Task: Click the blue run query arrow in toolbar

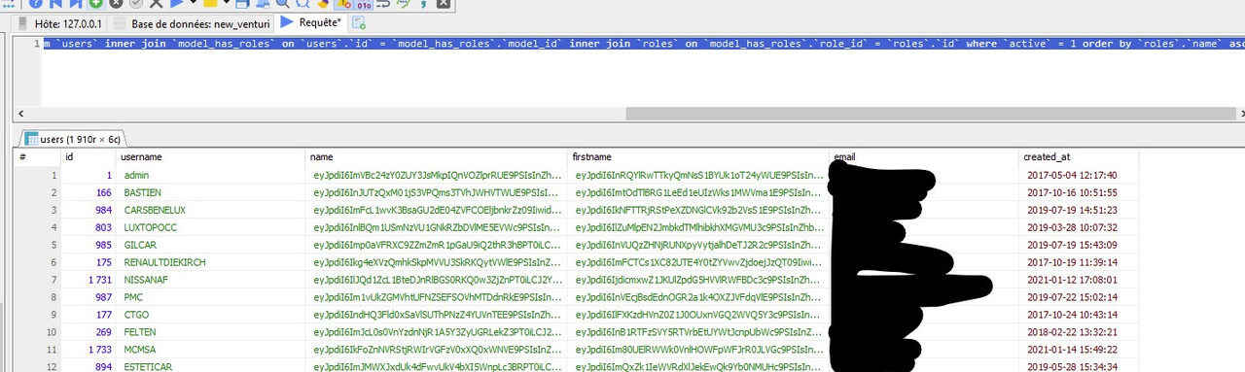Action: (177, 4)
